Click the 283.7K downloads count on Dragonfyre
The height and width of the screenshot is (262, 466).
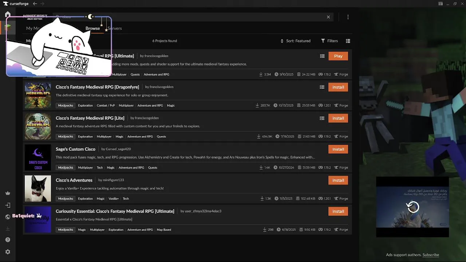pos(263,106)
